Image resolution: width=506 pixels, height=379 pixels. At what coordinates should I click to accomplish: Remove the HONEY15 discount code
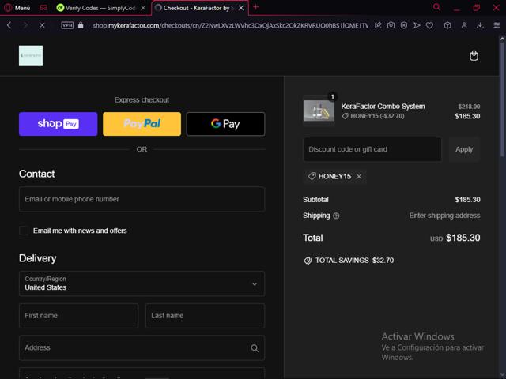coord(359,176)
